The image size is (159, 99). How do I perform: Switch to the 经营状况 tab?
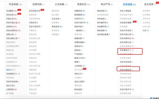pyautogui.click(x=84, y=4)
